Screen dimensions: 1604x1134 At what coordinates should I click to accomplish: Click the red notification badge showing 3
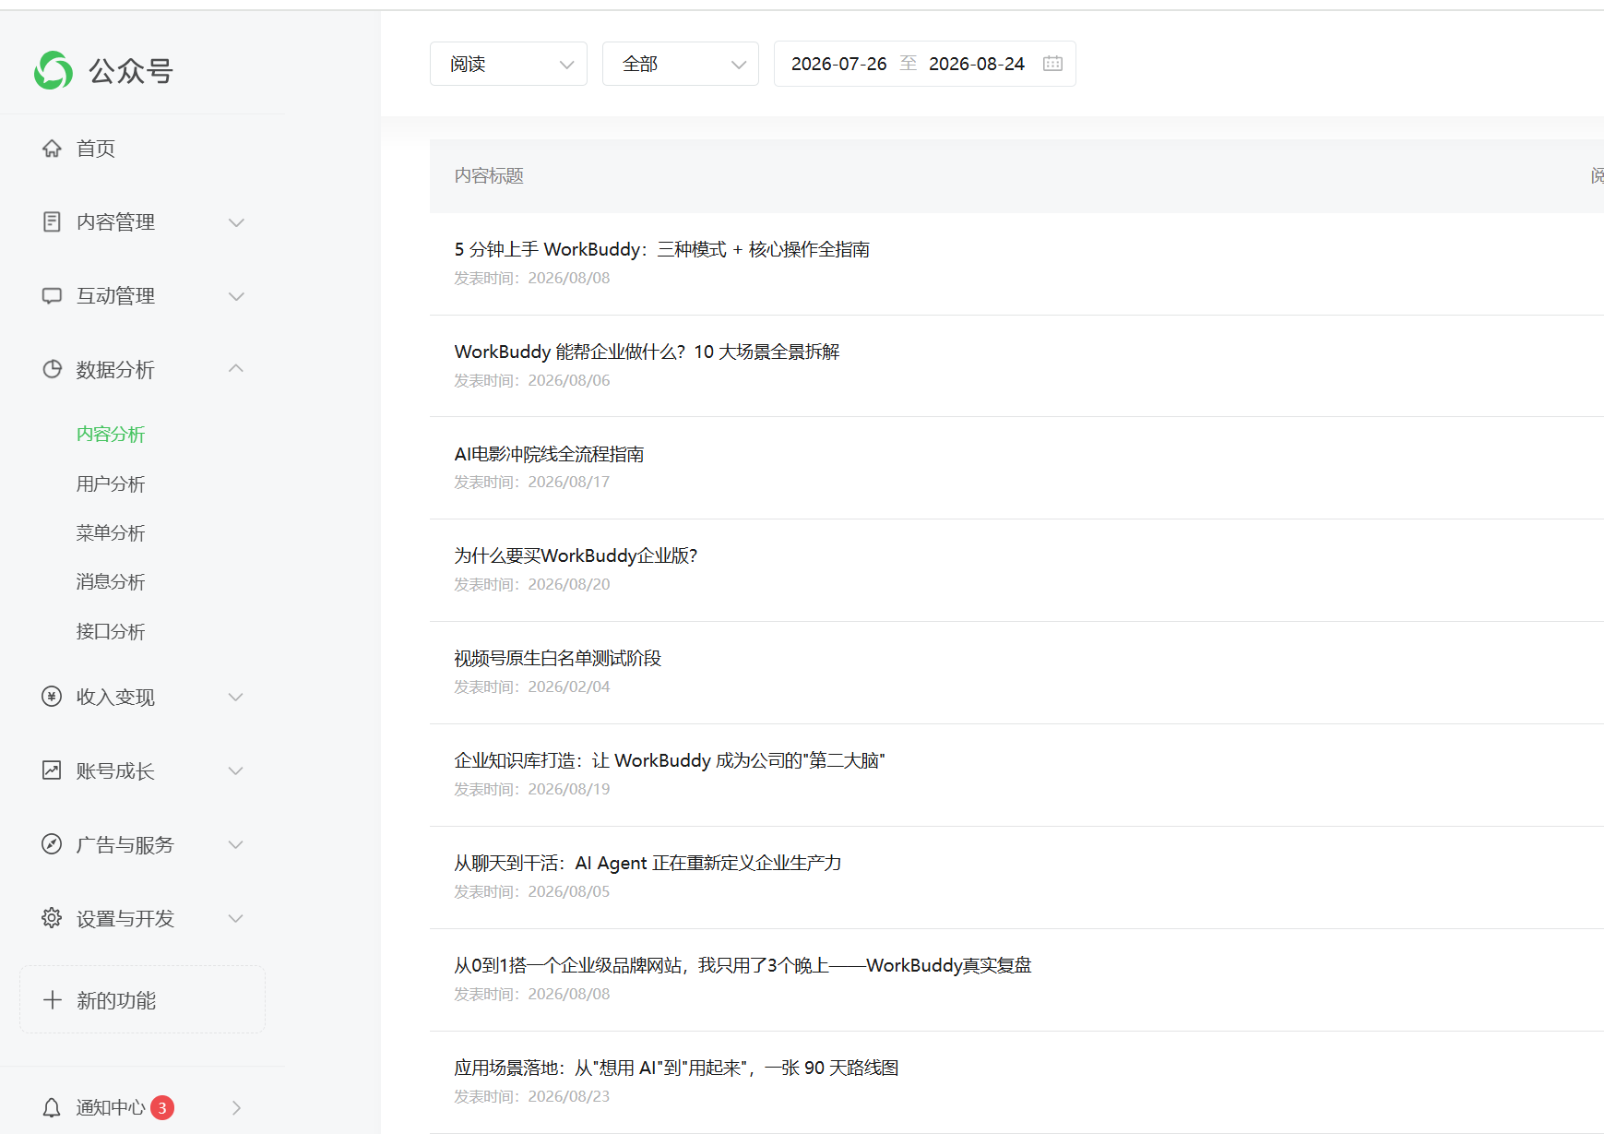[162, 1107]
